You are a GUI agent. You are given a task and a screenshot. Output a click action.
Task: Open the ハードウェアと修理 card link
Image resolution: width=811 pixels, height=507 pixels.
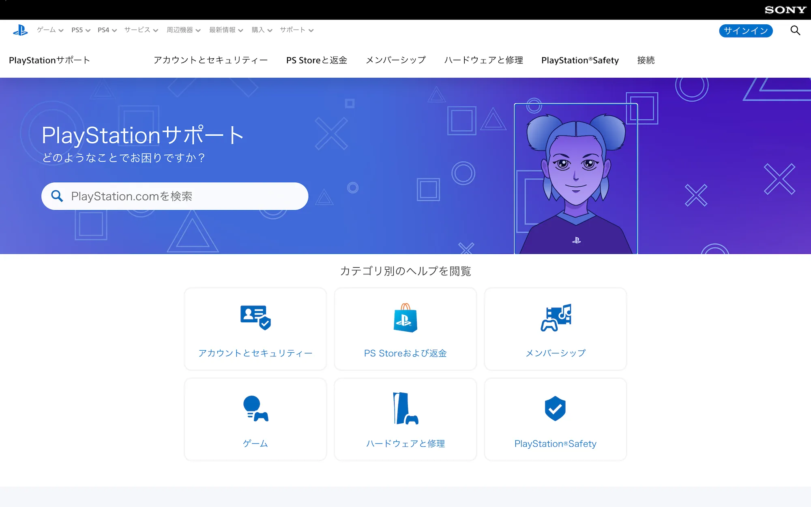405,420
